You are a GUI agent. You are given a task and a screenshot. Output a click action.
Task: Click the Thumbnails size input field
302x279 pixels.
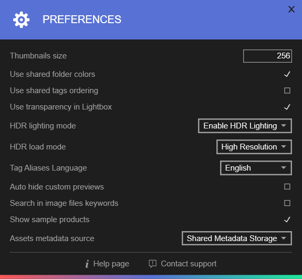tap(267, 56)
